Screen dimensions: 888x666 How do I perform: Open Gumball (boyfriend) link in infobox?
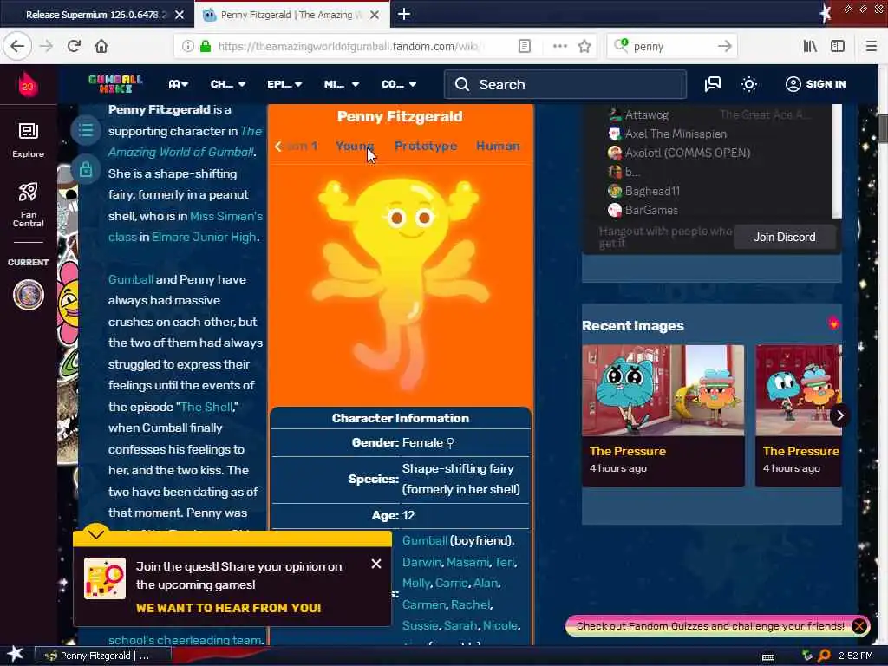(x=425, y=540)
